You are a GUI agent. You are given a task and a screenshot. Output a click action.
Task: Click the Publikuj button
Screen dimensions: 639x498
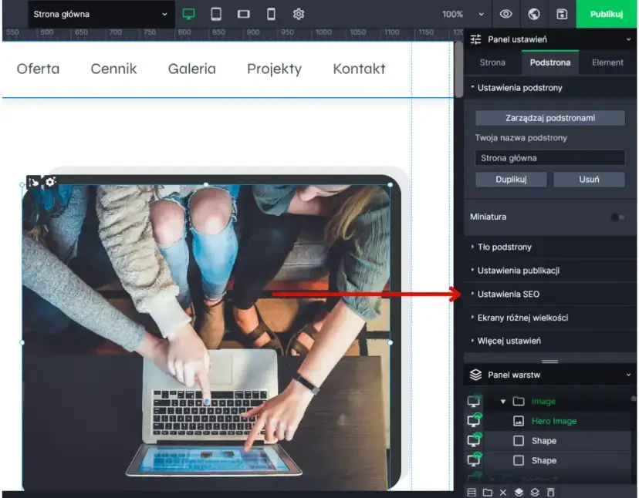(x=606, y=14)
